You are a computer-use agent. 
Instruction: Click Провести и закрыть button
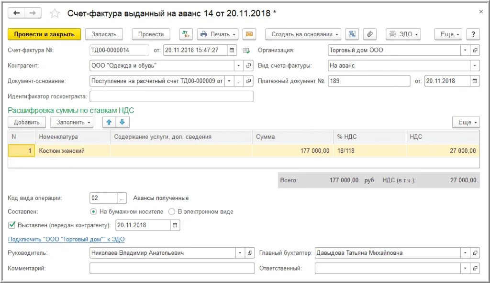[45, 34]
